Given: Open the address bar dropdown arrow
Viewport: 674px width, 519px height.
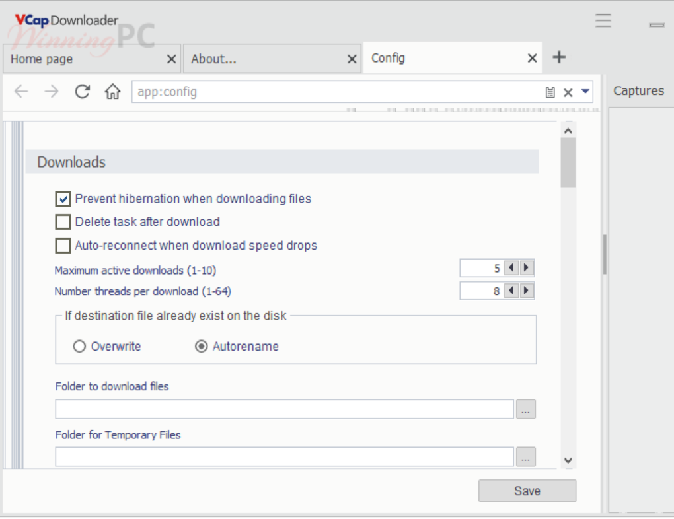Looking at the screenshot, I should tap(585, 92).
